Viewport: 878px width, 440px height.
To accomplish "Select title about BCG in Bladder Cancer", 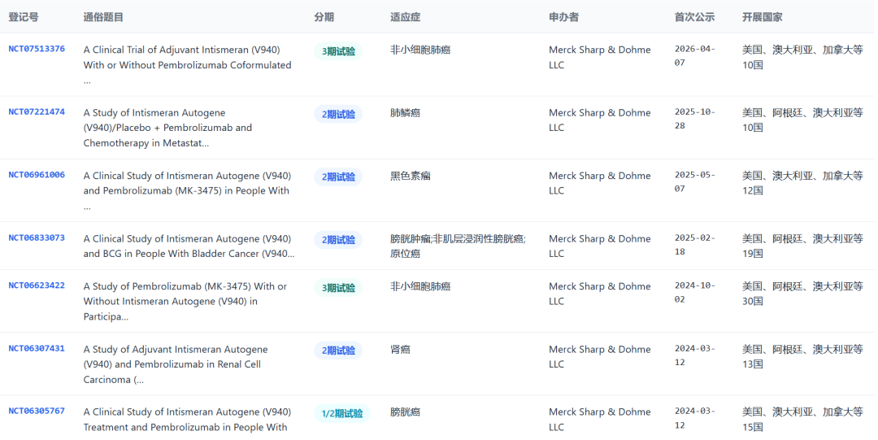I will (189, 246).
